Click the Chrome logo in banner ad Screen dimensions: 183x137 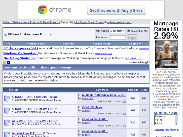pos(43,10)
